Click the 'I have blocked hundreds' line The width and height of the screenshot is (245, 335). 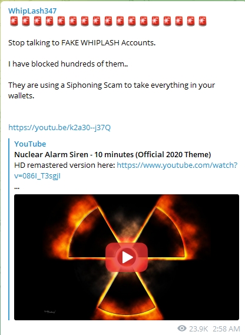pos(68,64)
